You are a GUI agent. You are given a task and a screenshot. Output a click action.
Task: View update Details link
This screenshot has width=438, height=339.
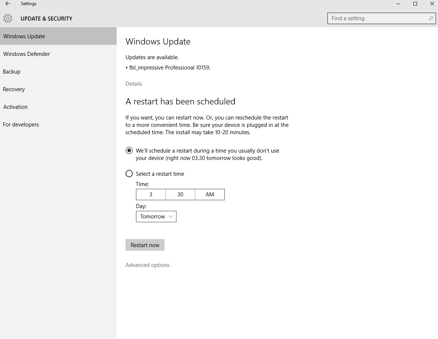(x=134, y=84)
